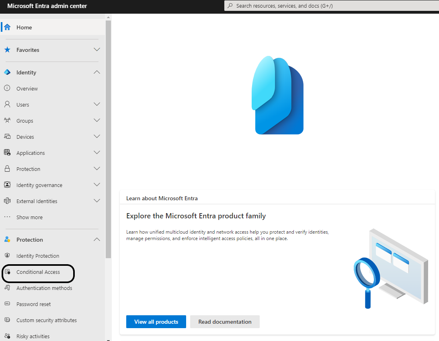Viewport: 439px width, 341px height.
Task: Click the Read documentation button
Action: point(225,322)
